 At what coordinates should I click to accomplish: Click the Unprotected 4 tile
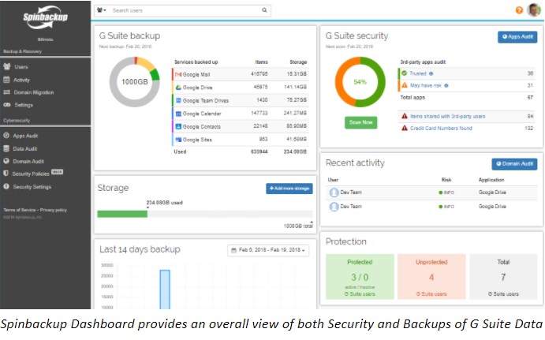[x=431, y=277]
